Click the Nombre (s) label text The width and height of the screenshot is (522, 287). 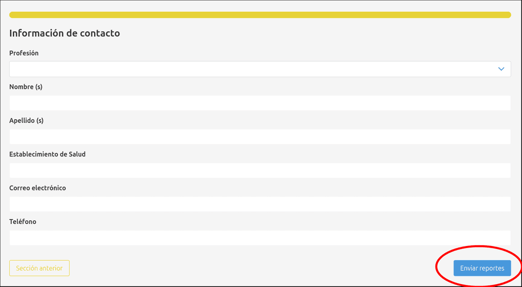26,87
